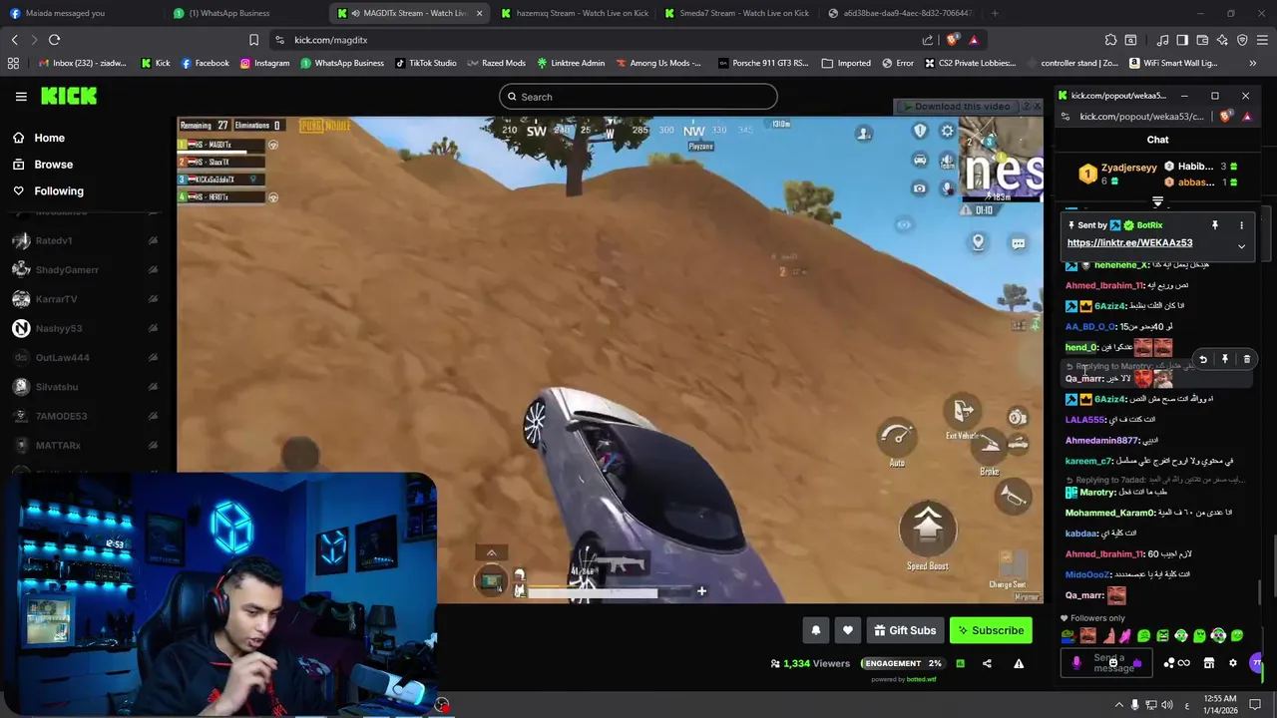Unpin the pinned BotRix message

pos(1214,225)
